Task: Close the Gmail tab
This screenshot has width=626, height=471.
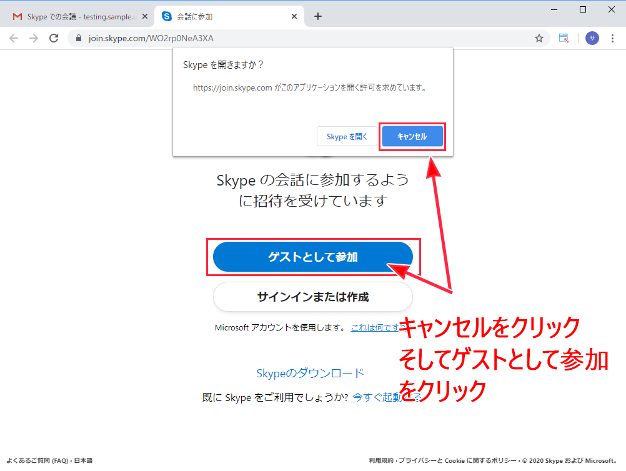Action: point(145,17)
